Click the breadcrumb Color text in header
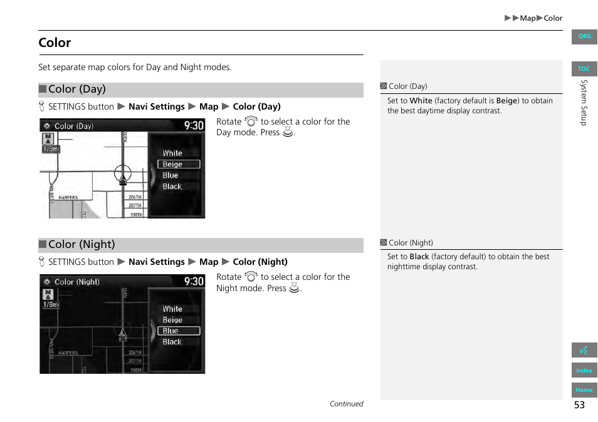 click(553, 18)
